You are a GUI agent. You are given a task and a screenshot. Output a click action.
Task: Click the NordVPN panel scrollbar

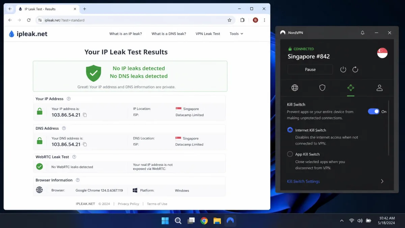tap(389, 128)
